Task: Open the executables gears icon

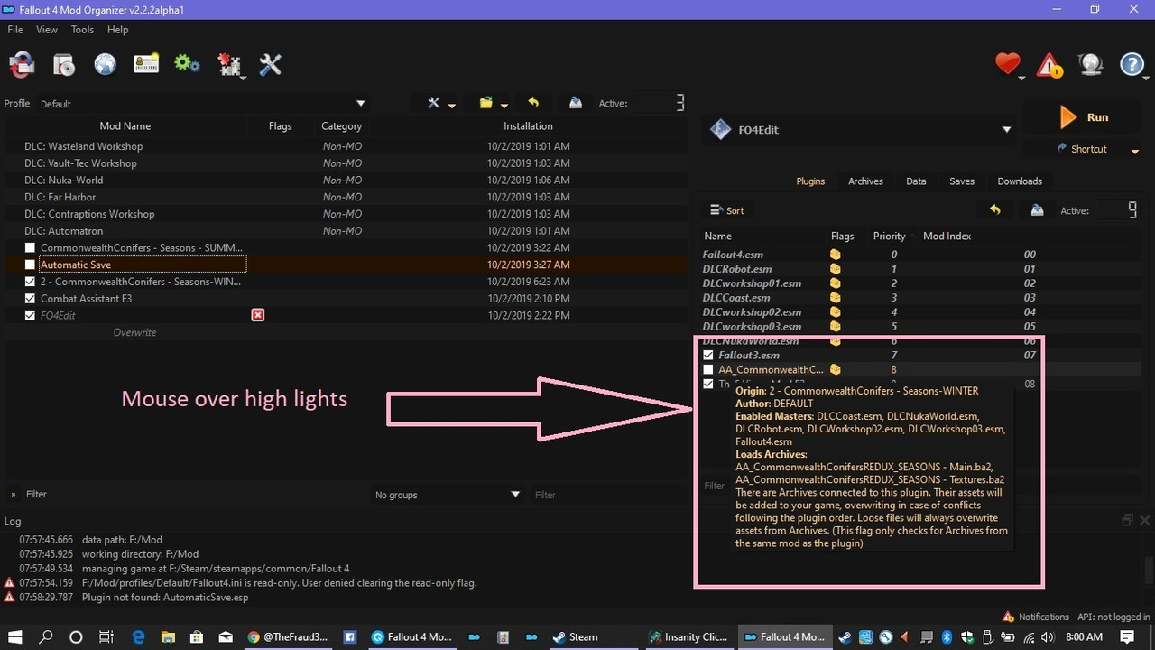Action: click(x=187, y=64)
